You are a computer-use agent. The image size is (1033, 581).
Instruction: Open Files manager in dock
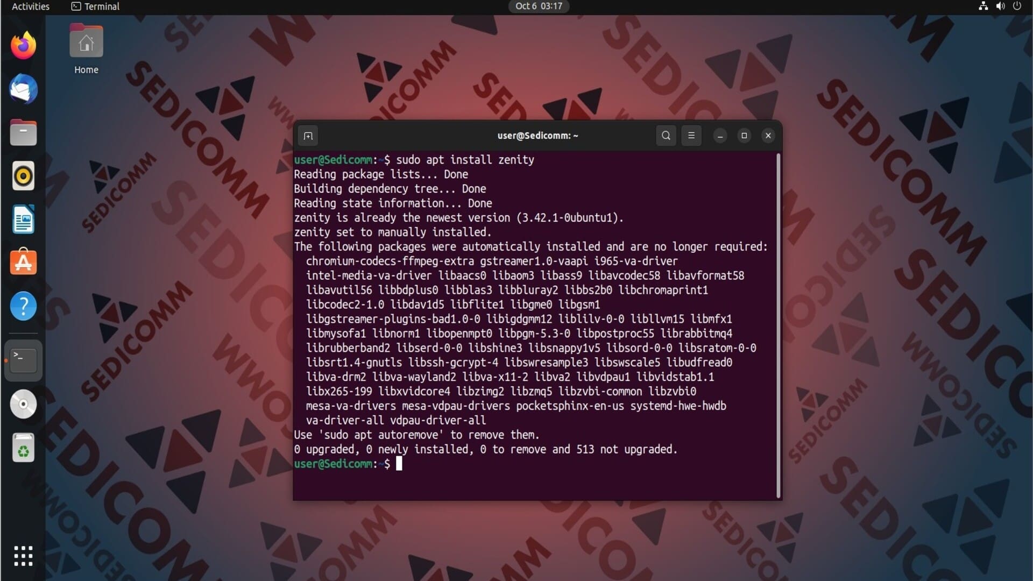pyautogui.click(x=23, y=133)
